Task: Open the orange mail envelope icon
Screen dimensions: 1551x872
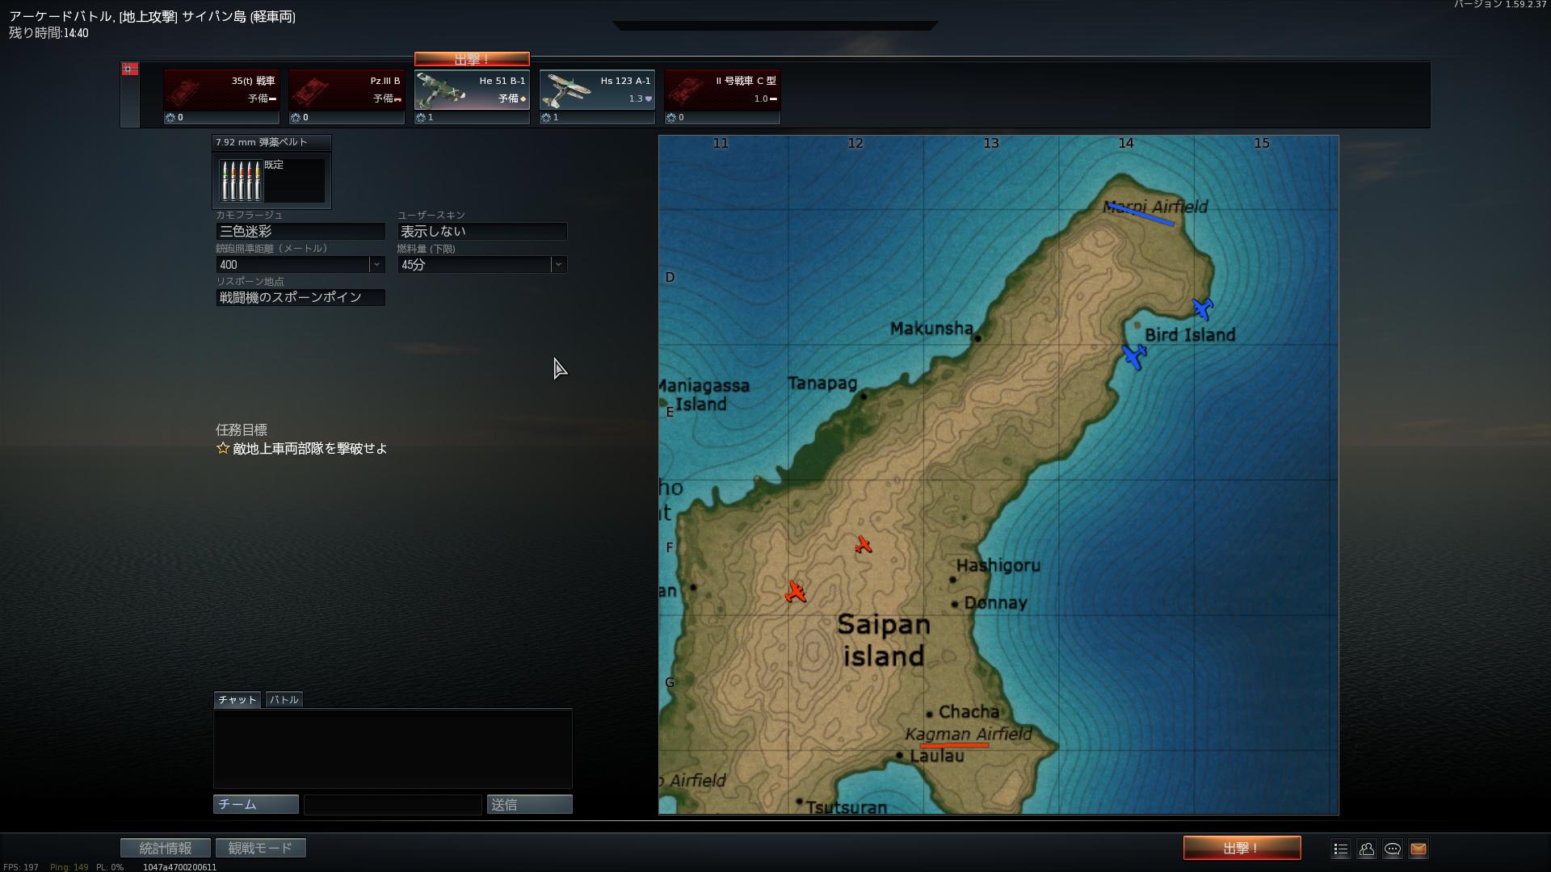Action: pyautogui.click(x=1419, y=849)
